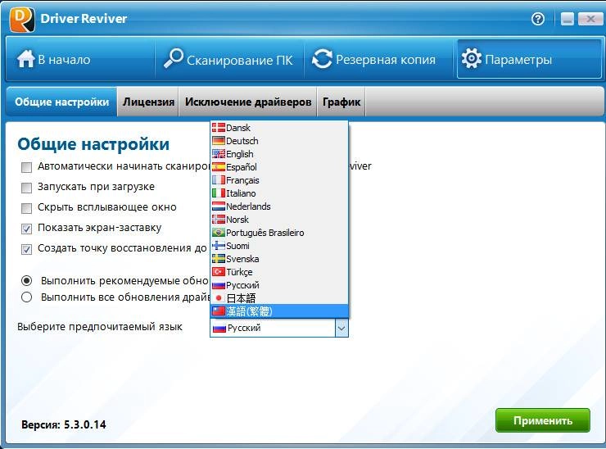Click the magnifier icon for Сканирование ПК
606x449 pixels.
173,58
